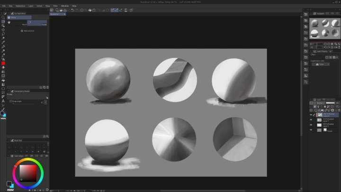The width and height of the screenshot is (341, 192).
Task: Click the Add sub tool button
Action: pos(28,31)
